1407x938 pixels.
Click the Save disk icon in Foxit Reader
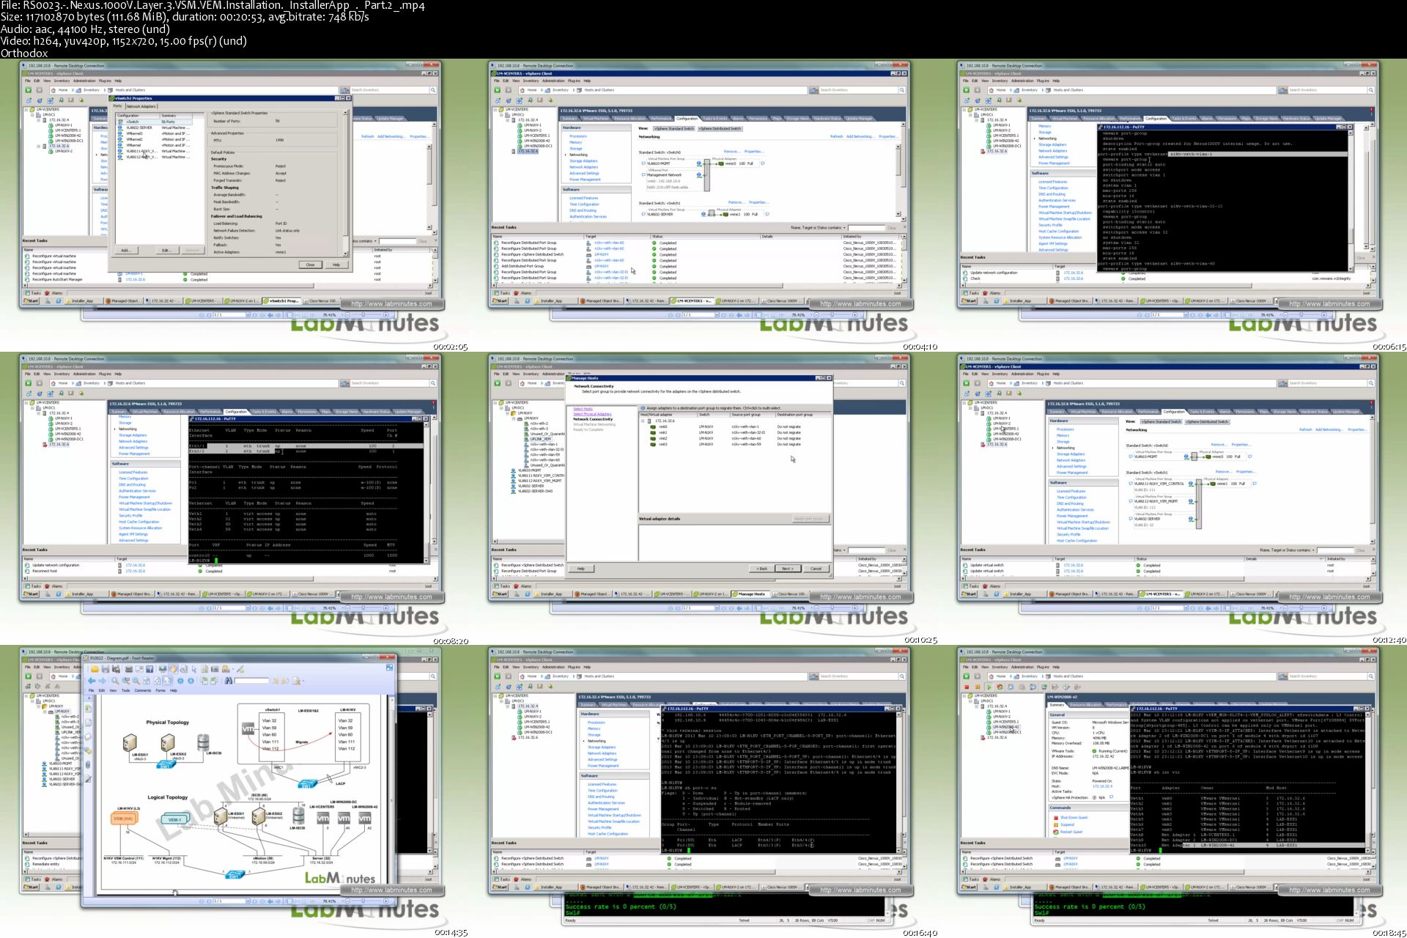(106, 669)
